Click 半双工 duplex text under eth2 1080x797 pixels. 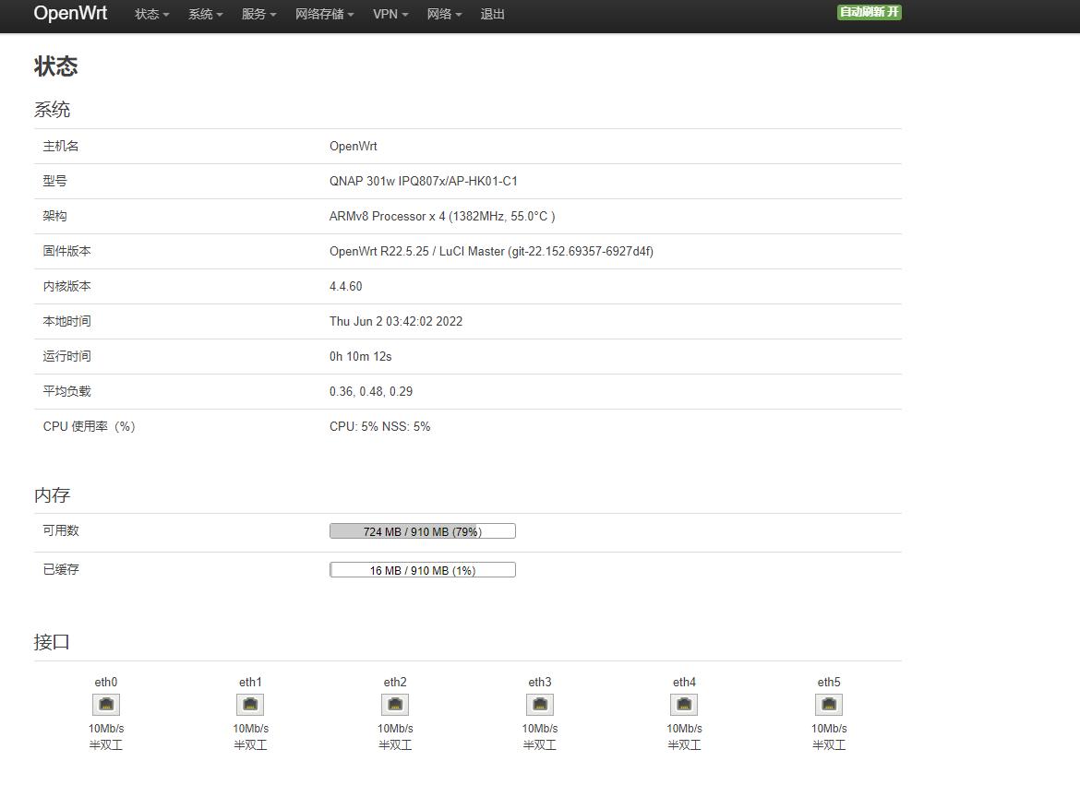(395, 744)
